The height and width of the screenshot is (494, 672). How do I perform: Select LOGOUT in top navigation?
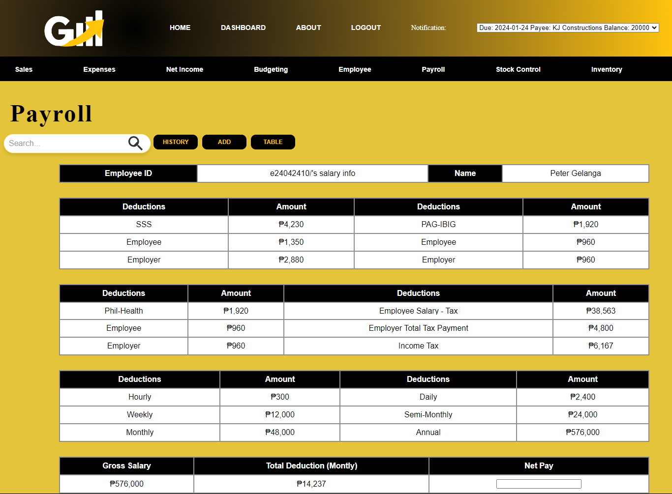click(366, 28)
